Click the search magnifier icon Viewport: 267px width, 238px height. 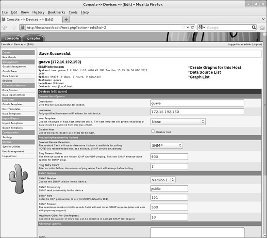pyautogui.click(x=254, y=27)
